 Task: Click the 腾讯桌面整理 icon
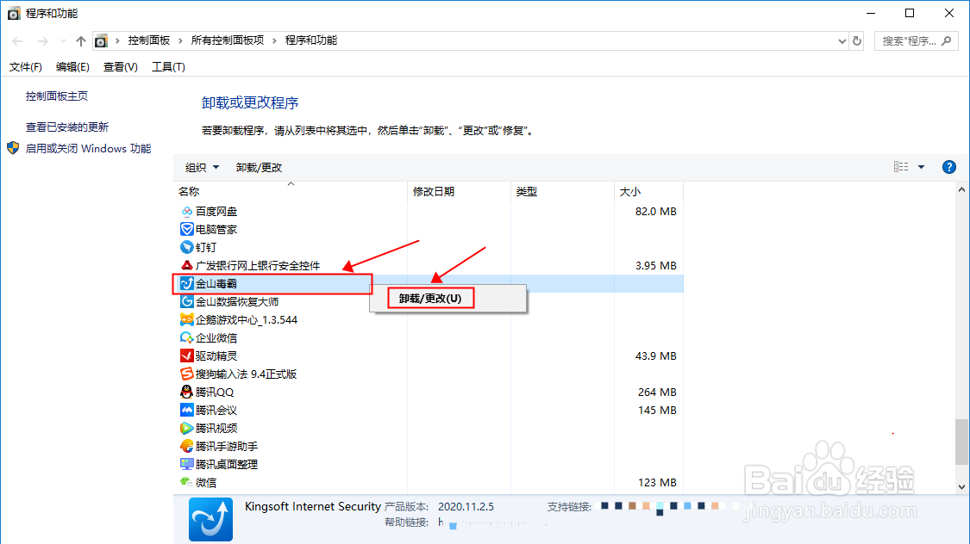pyautogui.click(x=187, y=464)
